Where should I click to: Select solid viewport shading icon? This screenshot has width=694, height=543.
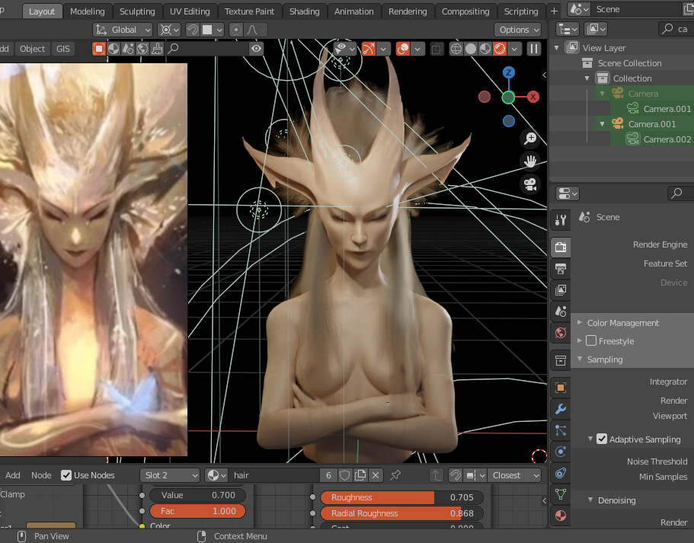[x=471, y=49]
